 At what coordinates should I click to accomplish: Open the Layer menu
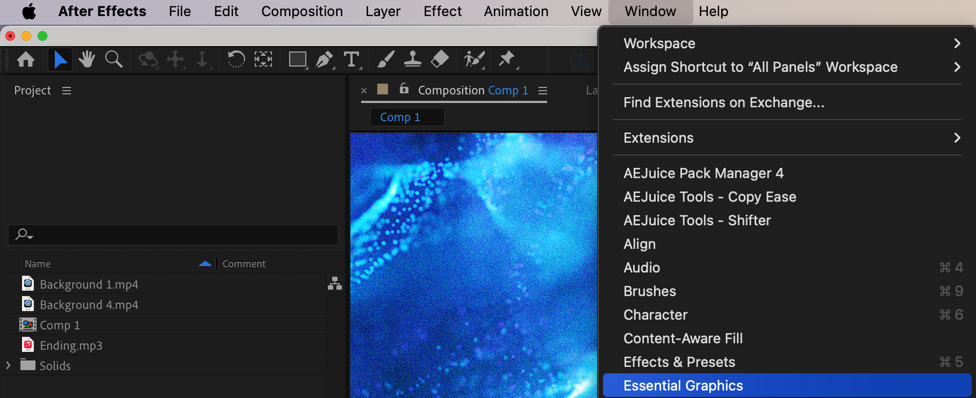383,11
